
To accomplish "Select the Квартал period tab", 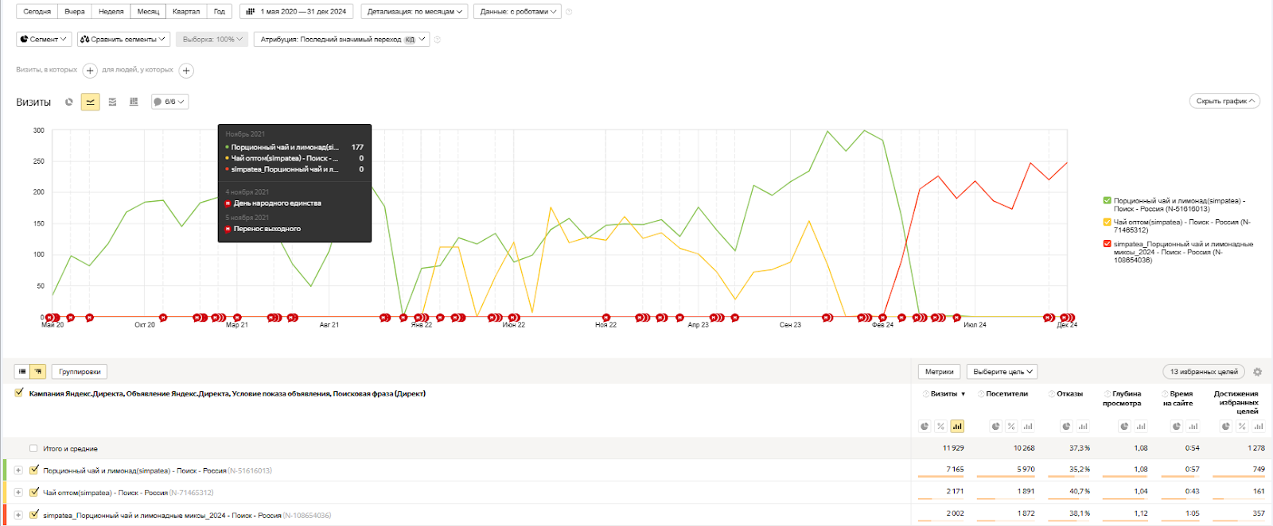I will click(186, 12).
